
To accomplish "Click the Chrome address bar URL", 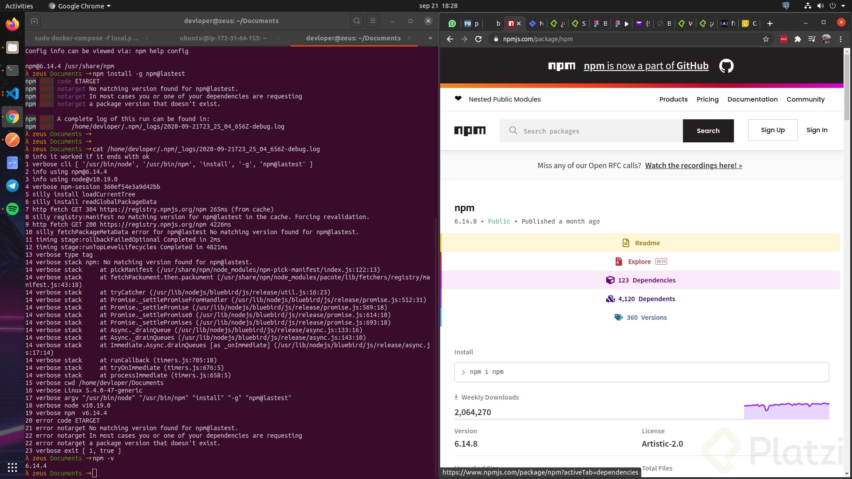I will coord(538,39).
